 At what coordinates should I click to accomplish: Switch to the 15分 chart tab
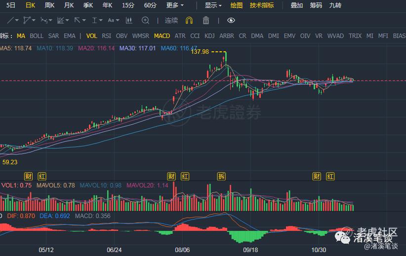128,5
